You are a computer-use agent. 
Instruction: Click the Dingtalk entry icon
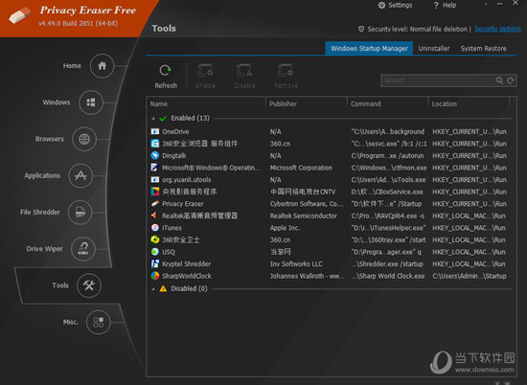tap(155, 155)
